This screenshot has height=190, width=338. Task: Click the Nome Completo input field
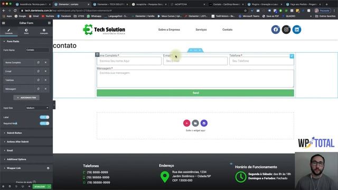pyautogui.click(x=129, y=61)
